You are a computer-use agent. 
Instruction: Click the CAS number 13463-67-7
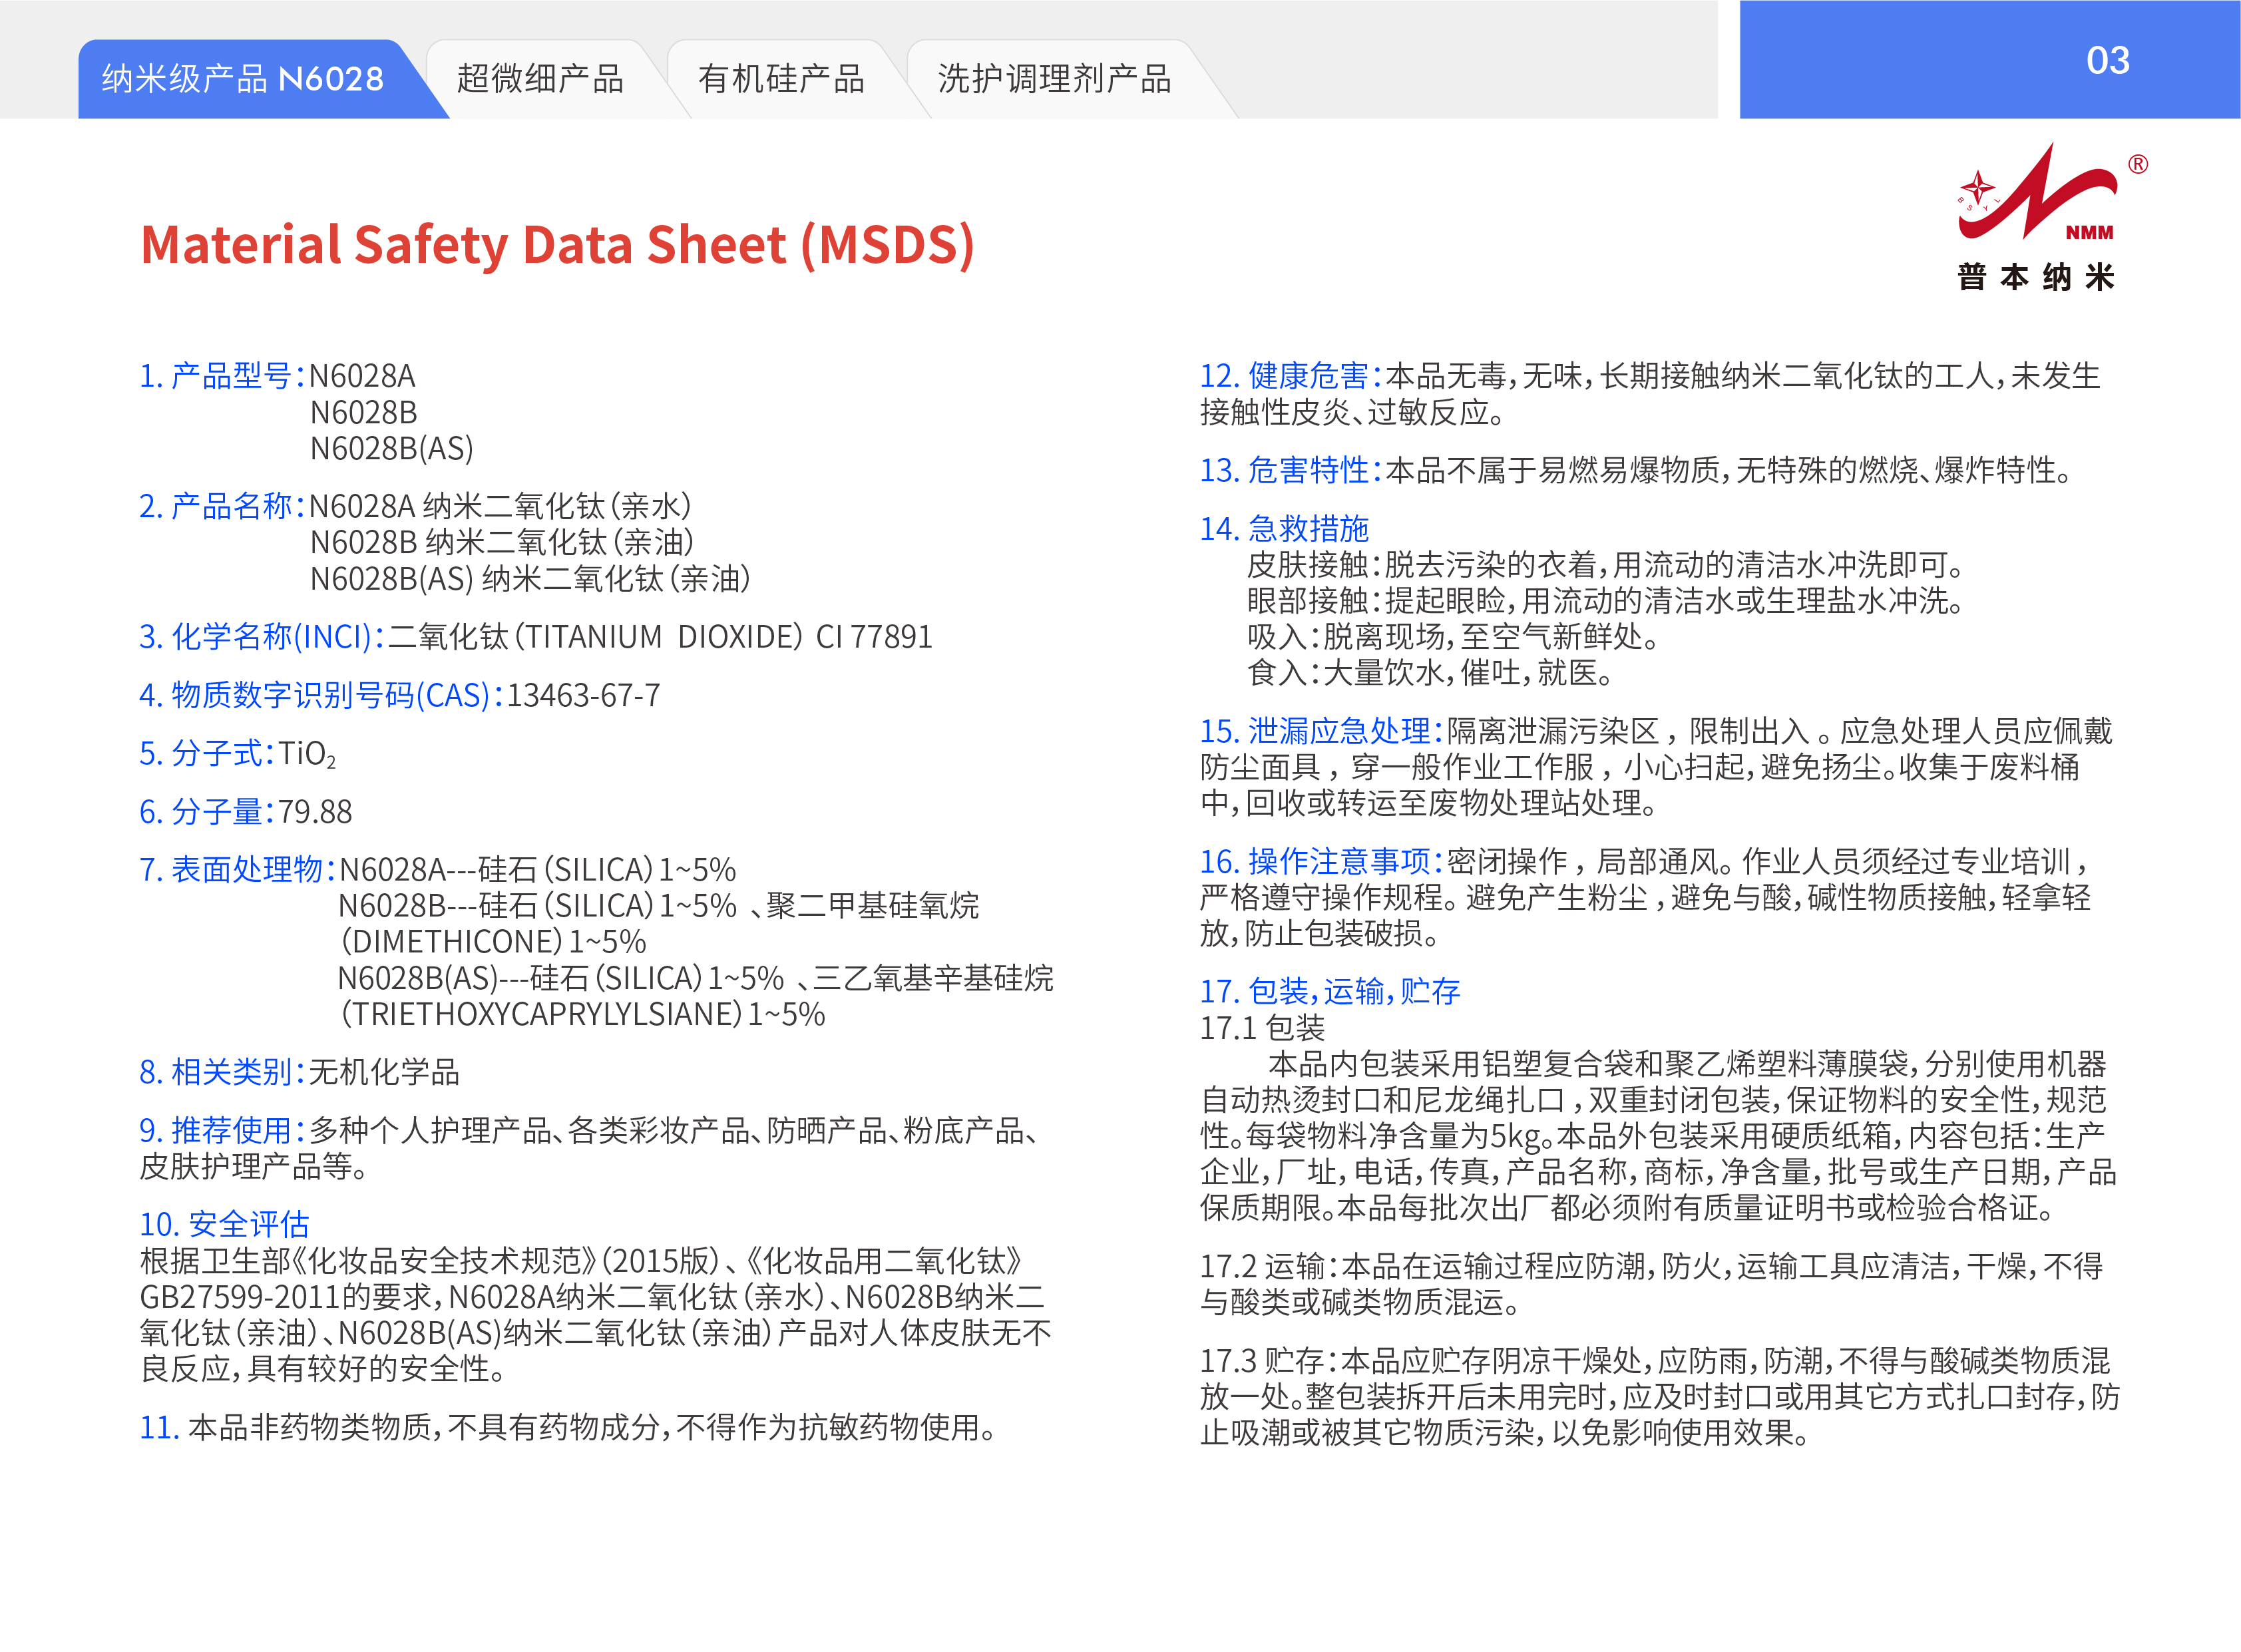click(x=584, y=695)
